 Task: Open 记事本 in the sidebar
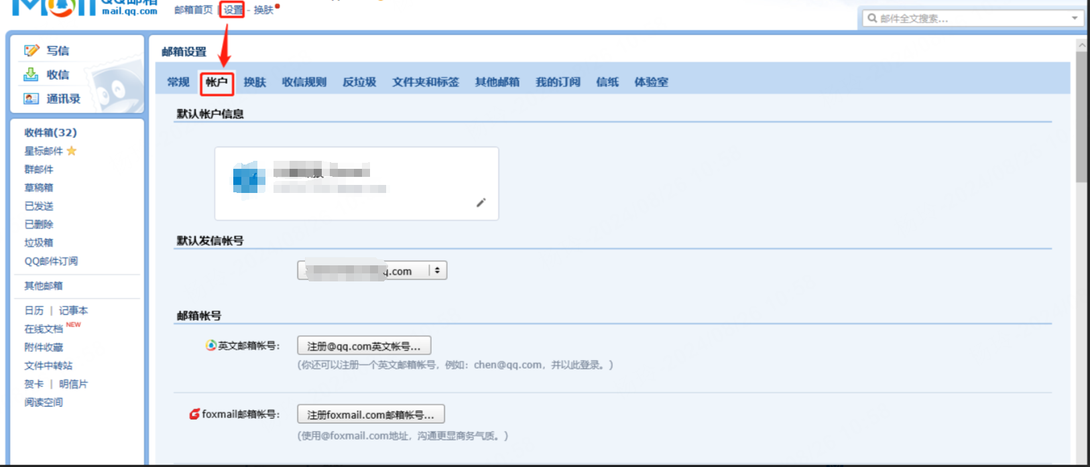pyautogui.click(x=73, y=310)
